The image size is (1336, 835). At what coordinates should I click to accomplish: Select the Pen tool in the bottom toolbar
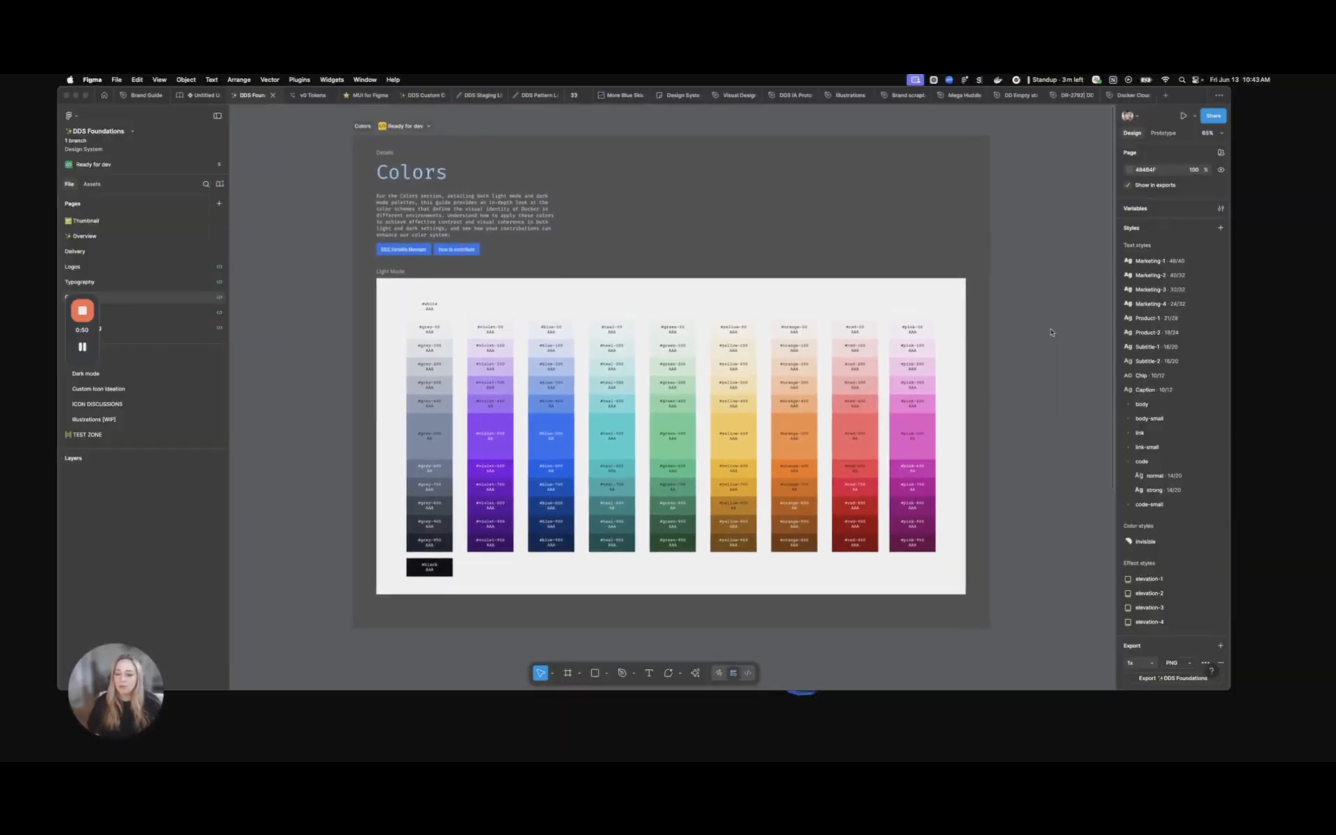click(x=623, y=673)
